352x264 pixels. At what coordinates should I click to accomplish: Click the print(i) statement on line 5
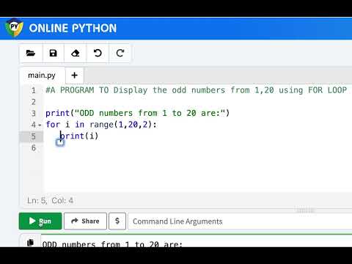tap(79, 136)
